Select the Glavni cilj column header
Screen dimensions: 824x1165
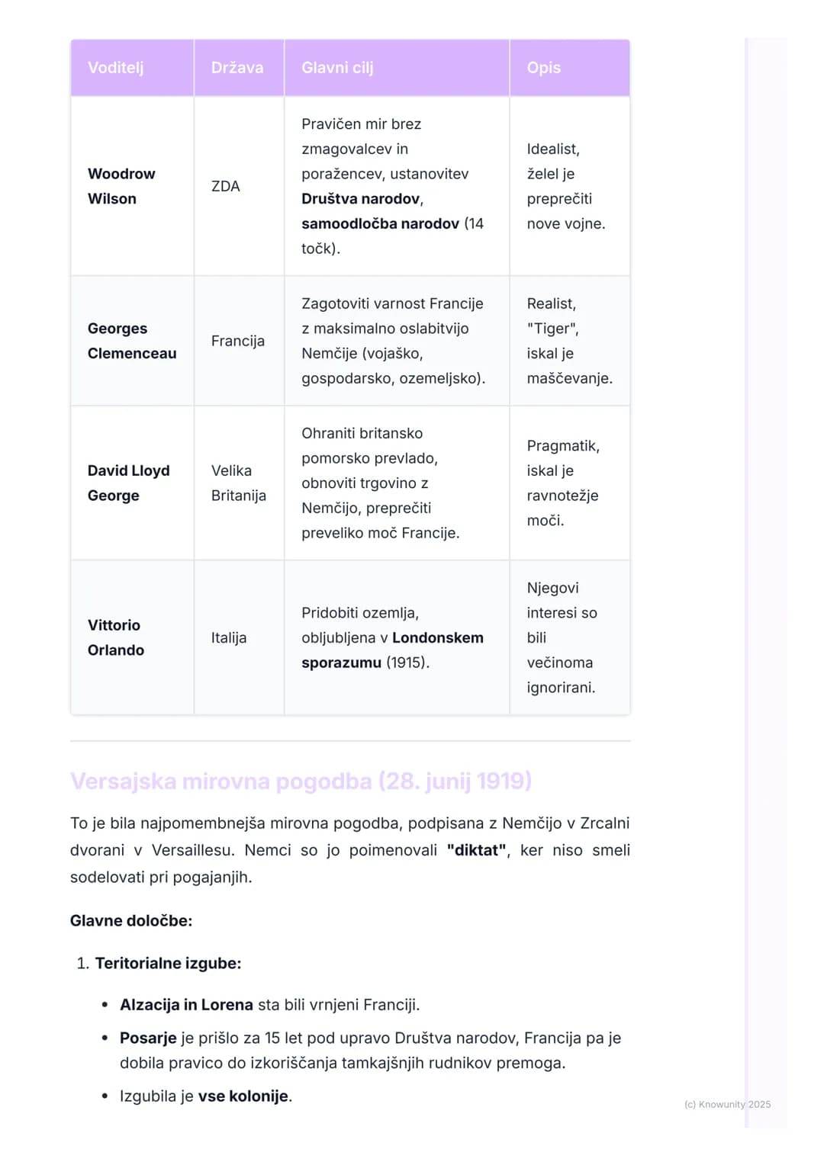(397, 68)
